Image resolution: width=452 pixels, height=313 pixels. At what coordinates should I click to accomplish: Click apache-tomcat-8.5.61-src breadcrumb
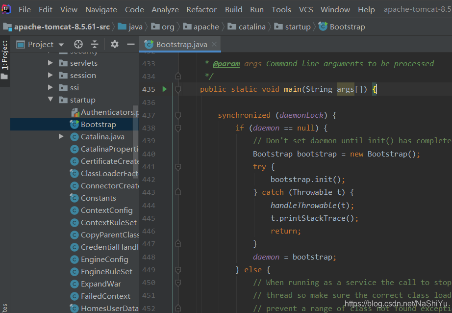pyautogui.click(x=57, y=27)
